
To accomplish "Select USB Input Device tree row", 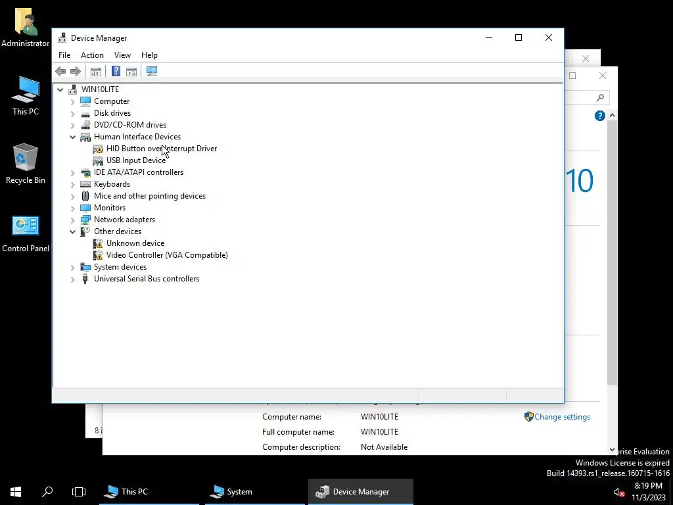I will (135, 160).
